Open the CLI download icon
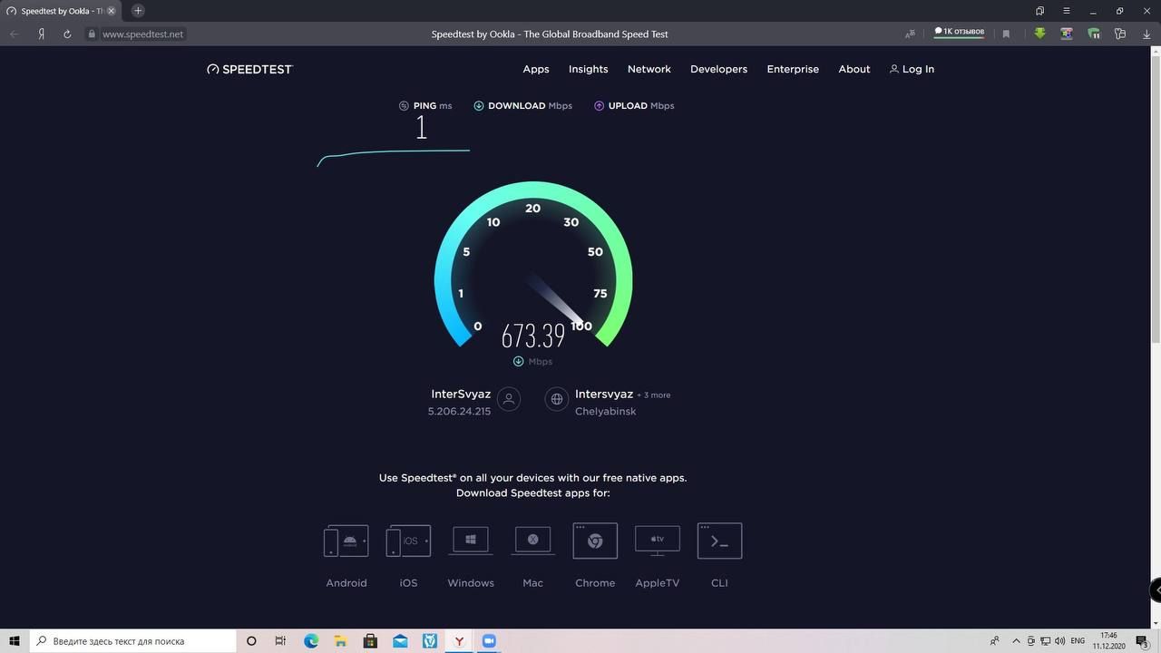Screen dimensions: 1161x653 (719, 541)
